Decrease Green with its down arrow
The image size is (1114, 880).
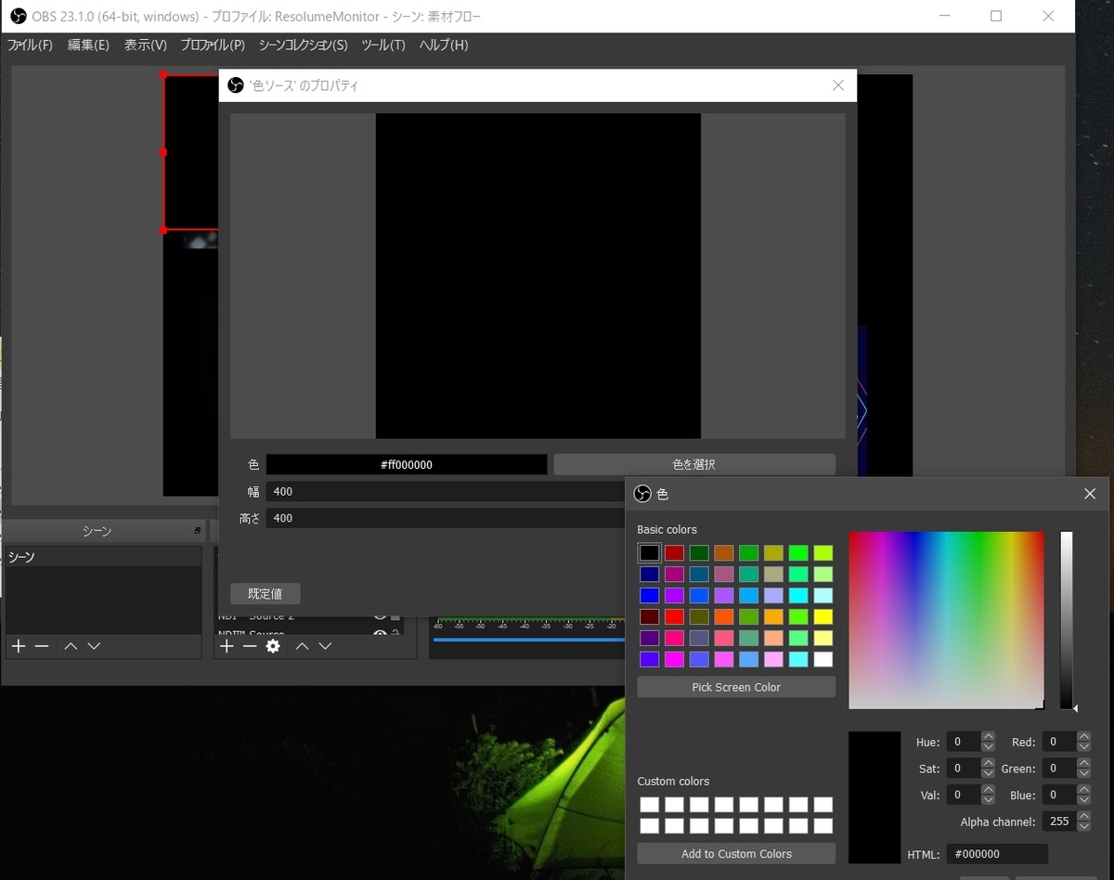1083,773
